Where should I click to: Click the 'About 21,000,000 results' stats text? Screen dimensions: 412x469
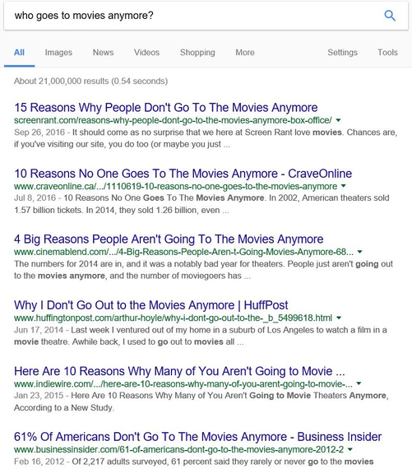click(x=91, y=81)
